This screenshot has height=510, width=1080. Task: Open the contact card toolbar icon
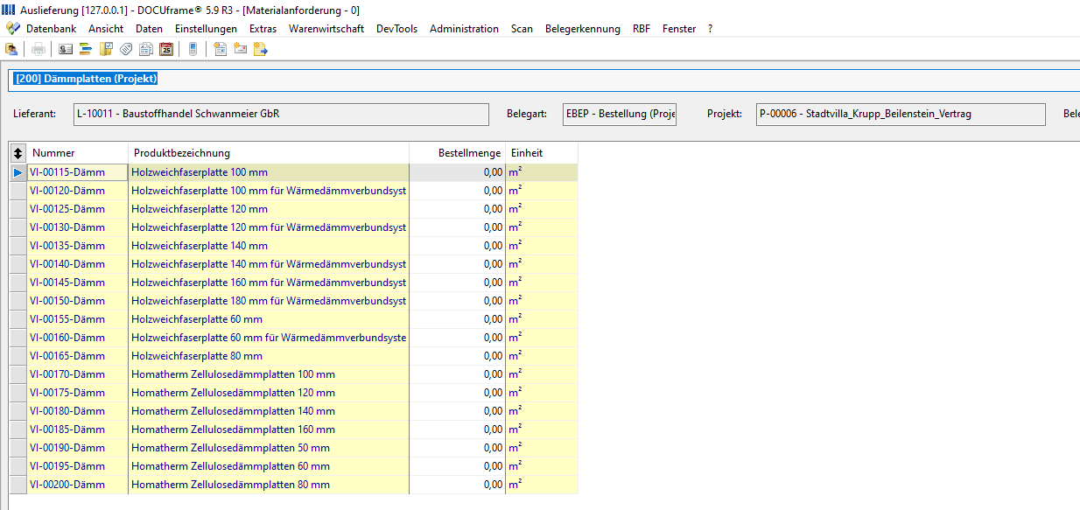click(x=66, y=49)
